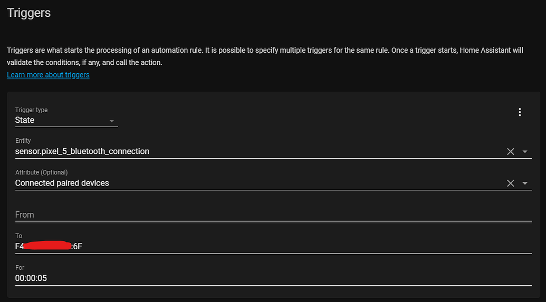The image size is (546, 302).
Task: Click the Trigger type label
Action: point(31,110)
